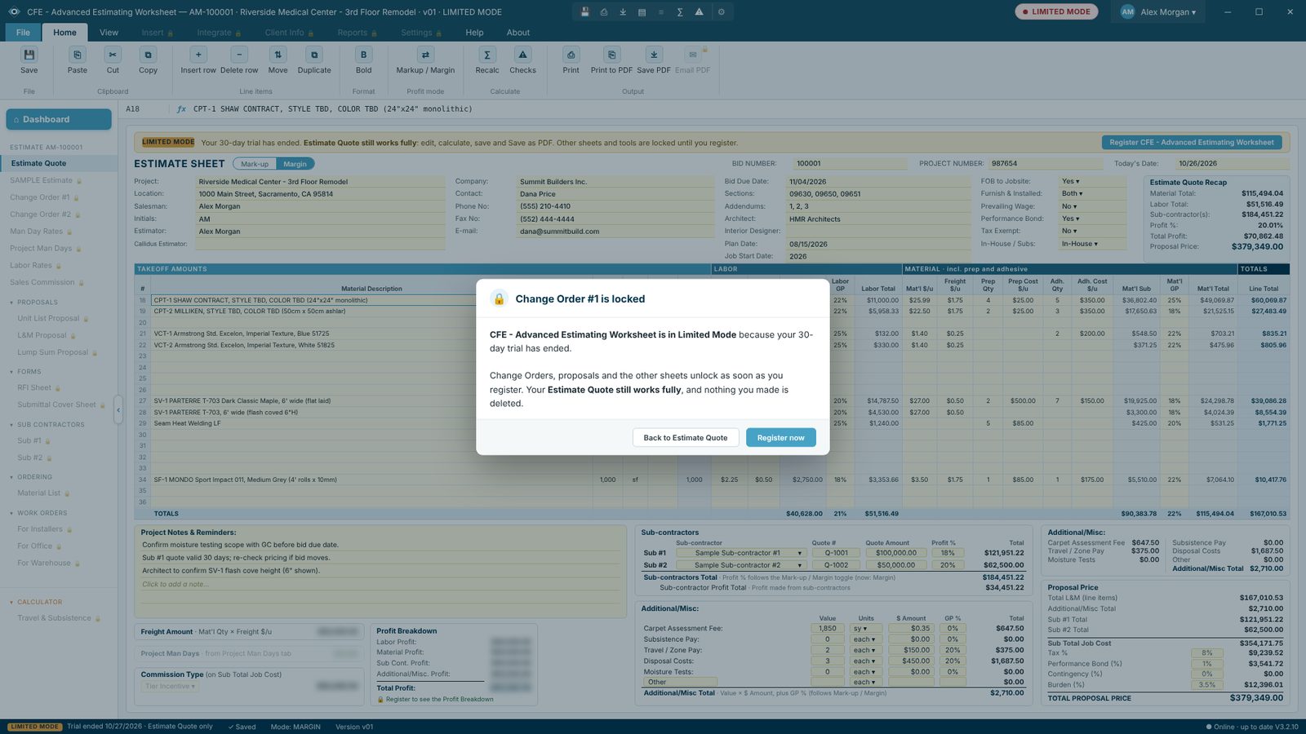The height and width of the screenshot is (734, 1306).
Task: Collapse the Sub Contractors sidebar section
Action: pyautogui.click(x=47, y=425)
